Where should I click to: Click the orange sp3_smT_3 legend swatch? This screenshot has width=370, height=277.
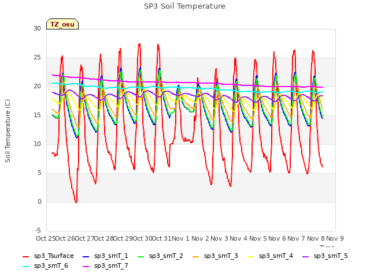(x=196, y=256)
